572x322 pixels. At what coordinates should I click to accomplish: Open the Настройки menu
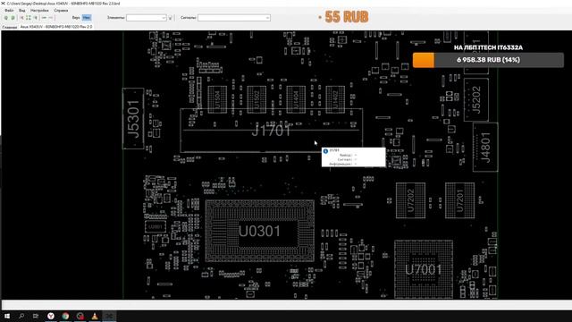click(39, 11)
